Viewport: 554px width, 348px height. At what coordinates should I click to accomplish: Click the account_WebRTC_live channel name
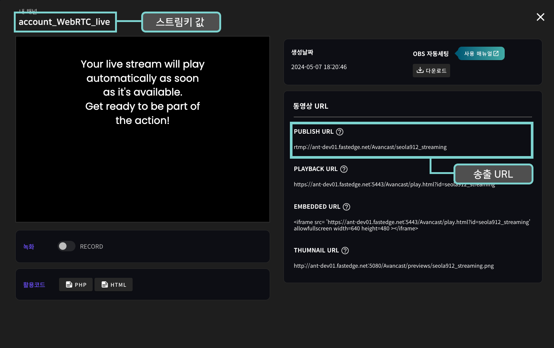pos(64,22)
